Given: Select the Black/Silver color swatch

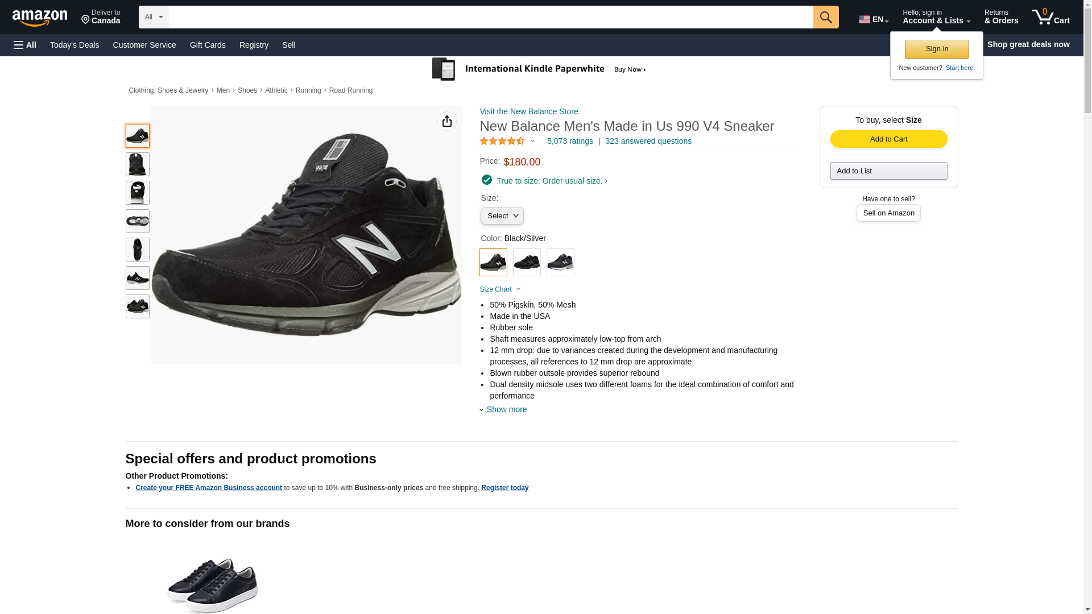Looking at the screenshot, I should 493,262.
